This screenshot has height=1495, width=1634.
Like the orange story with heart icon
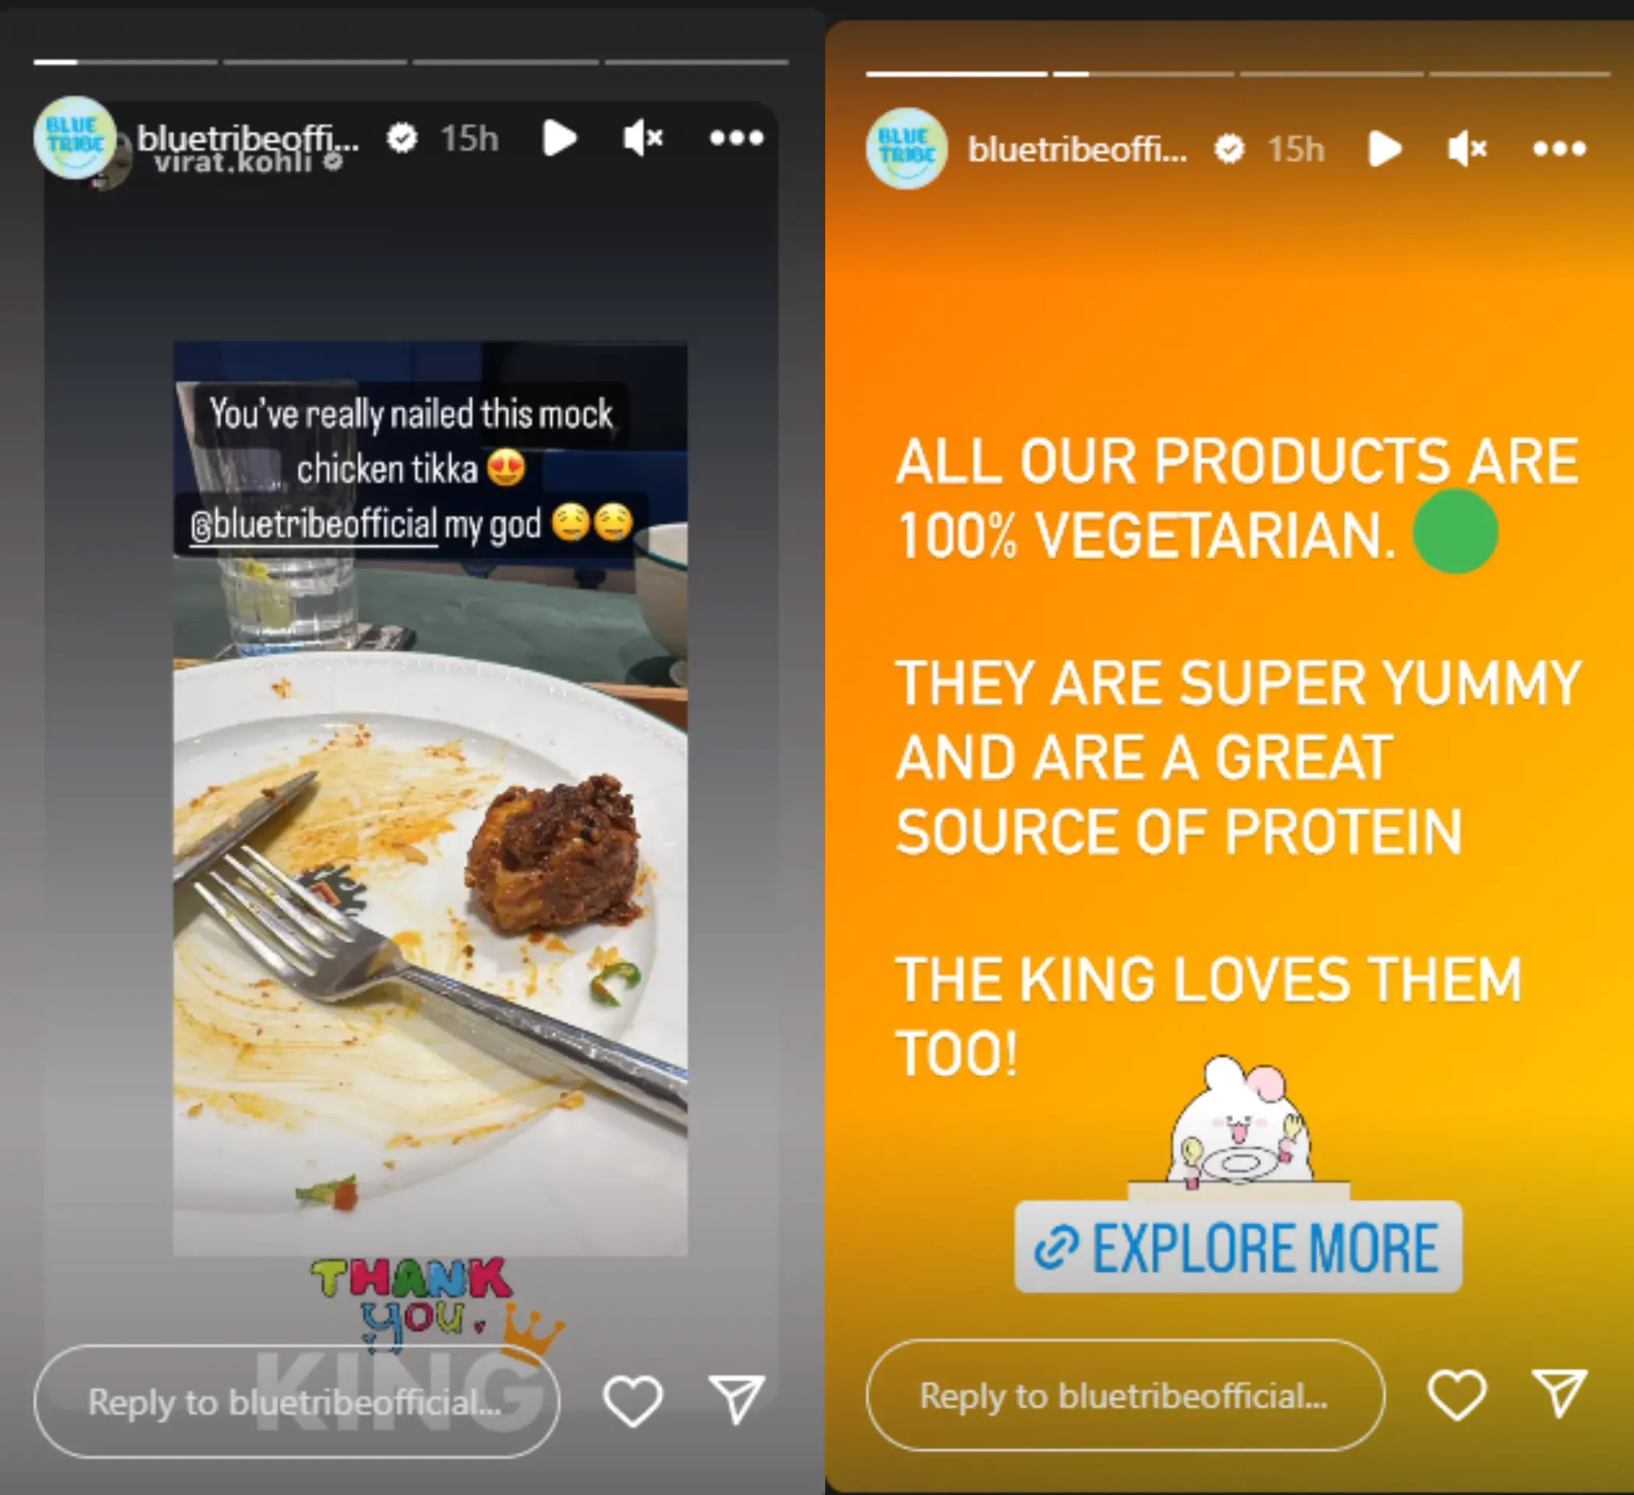pos(1457,1395)
